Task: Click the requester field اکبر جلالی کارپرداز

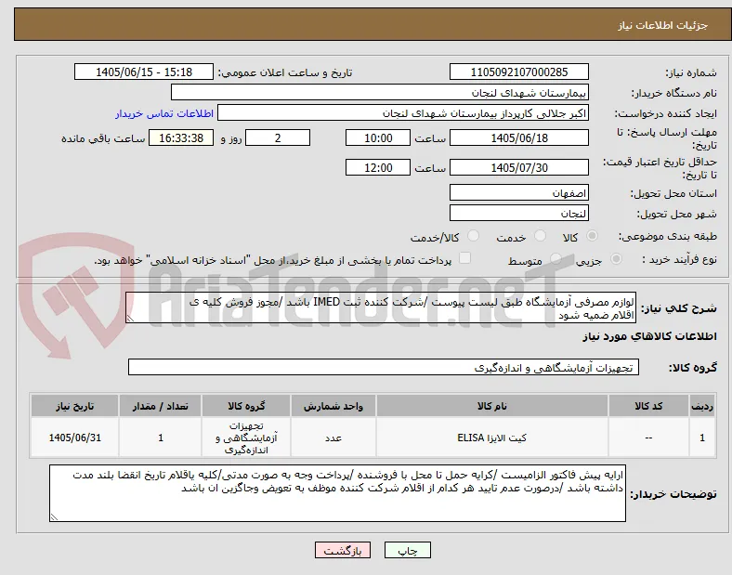Action: 403,113
